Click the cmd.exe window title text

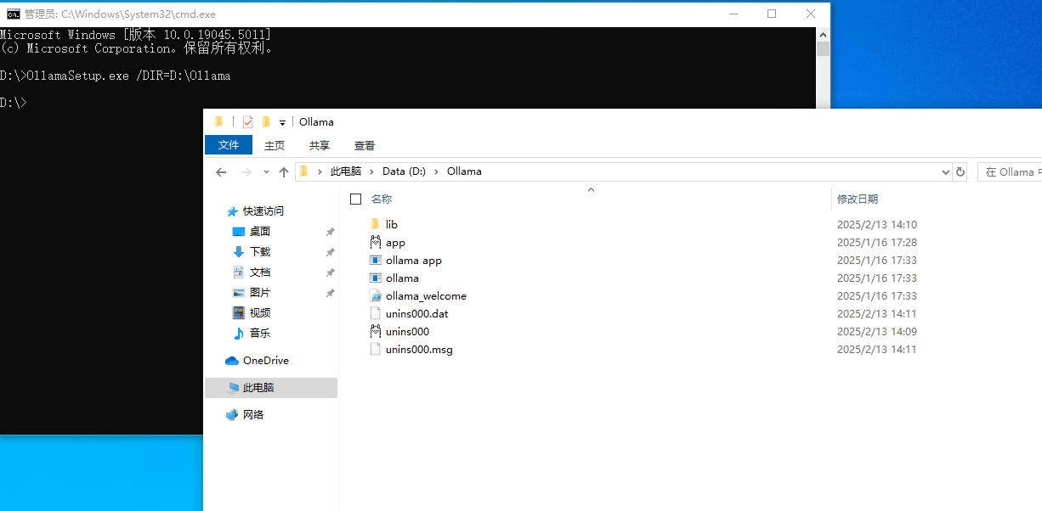point(120,14)
